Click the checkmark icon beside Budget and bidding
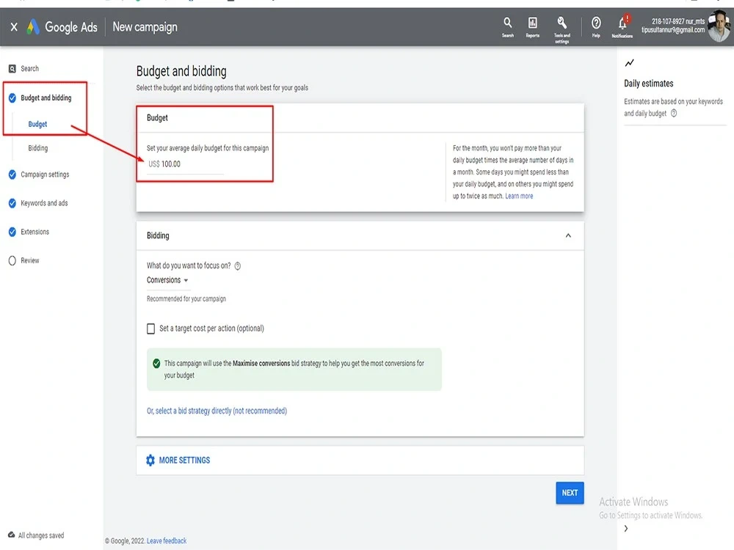The image size is (734, 550). coord(12,98)
